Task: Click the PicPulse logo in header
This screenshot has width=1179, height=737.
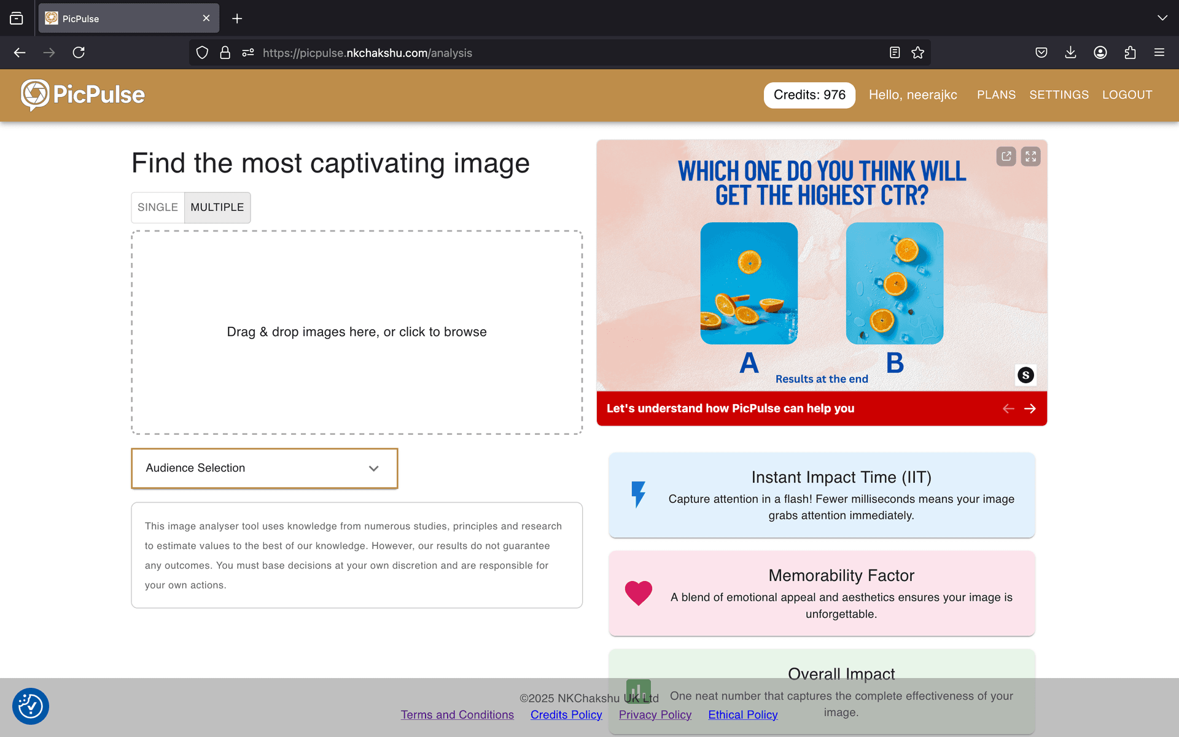Action: 83,95
